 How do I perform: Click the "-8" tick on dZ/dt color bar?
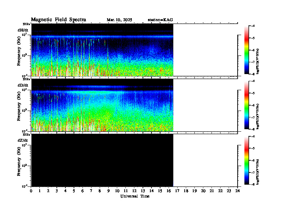click(x=253, y=184)
